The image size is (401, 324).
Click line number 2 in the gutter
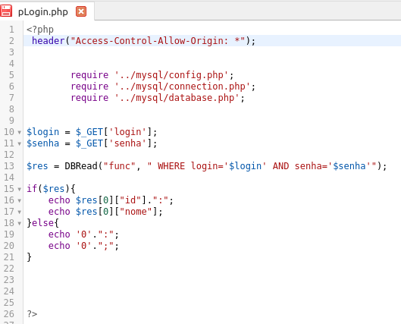(11, 41)
